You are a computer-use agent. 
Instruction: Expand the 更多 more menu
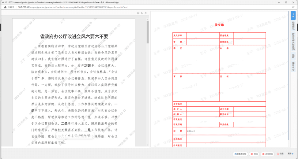click(x=290, y=154)
